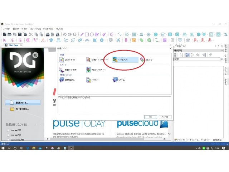The height and width of the screenshot is (172, 229).
Task: Click the blue donut ring tool icon
Action: tap(102, 40)
